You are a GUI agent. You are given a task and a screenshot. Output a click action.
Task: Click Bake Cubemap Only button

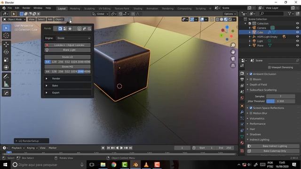click(273, 151)
